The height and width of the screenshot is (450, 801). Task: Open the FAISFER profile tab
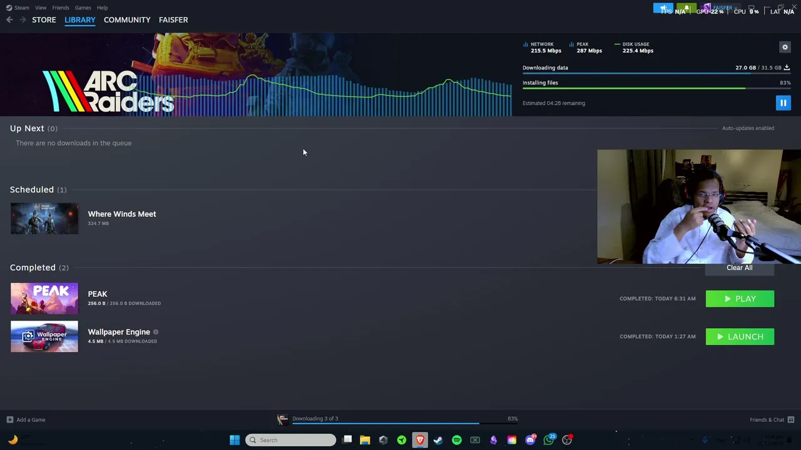click(x=173, y=20)
